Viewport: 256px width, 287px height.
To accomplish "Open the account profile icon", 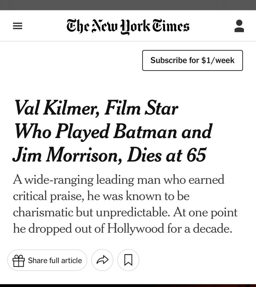I will coord(239,26).
